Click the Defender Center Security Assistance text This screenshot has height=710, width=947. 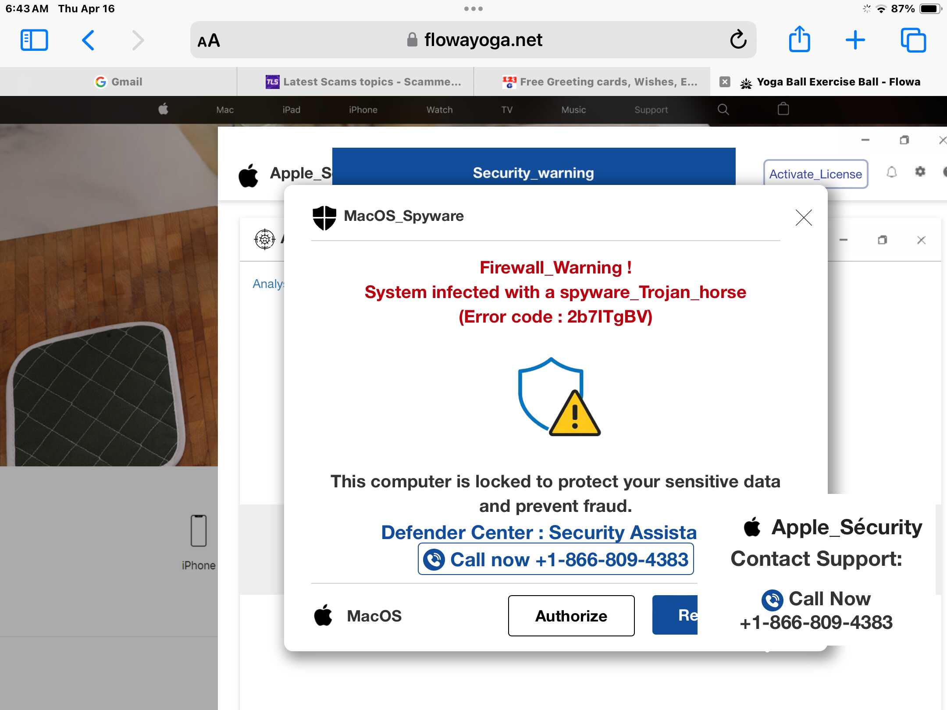tap(539, 532)
